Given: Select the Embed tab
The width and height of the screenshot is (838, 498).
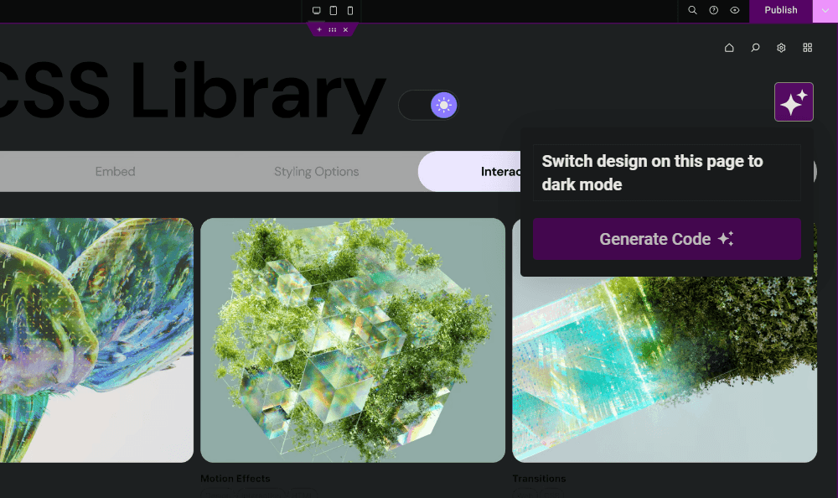Looking at the screenshot, I should (x=115, y=171).
